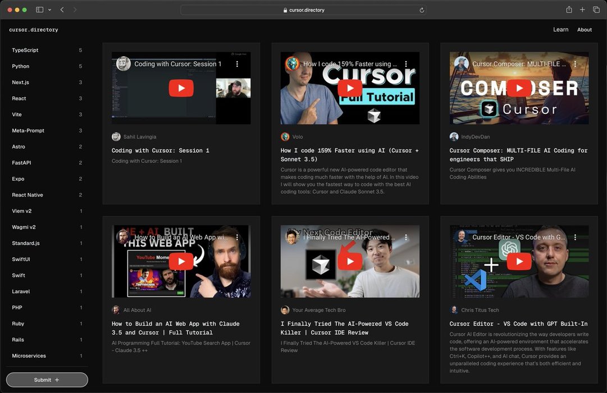Play the I Finally Tried The AI-Powered video
The height and width of the screenshot is (393, 607).
(350, 262)
